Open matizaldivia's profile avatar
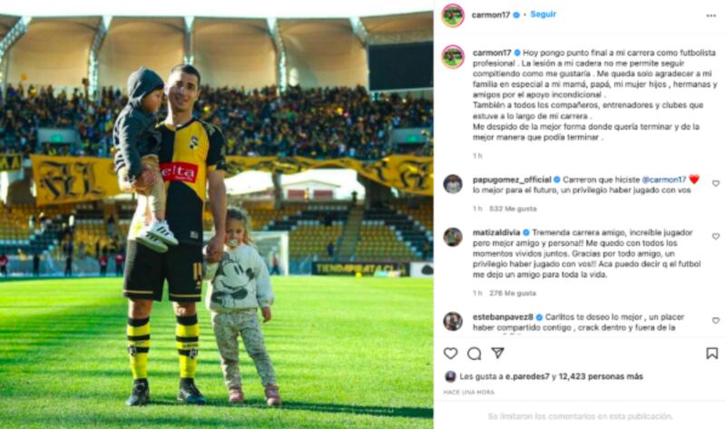 coord(453,237)
